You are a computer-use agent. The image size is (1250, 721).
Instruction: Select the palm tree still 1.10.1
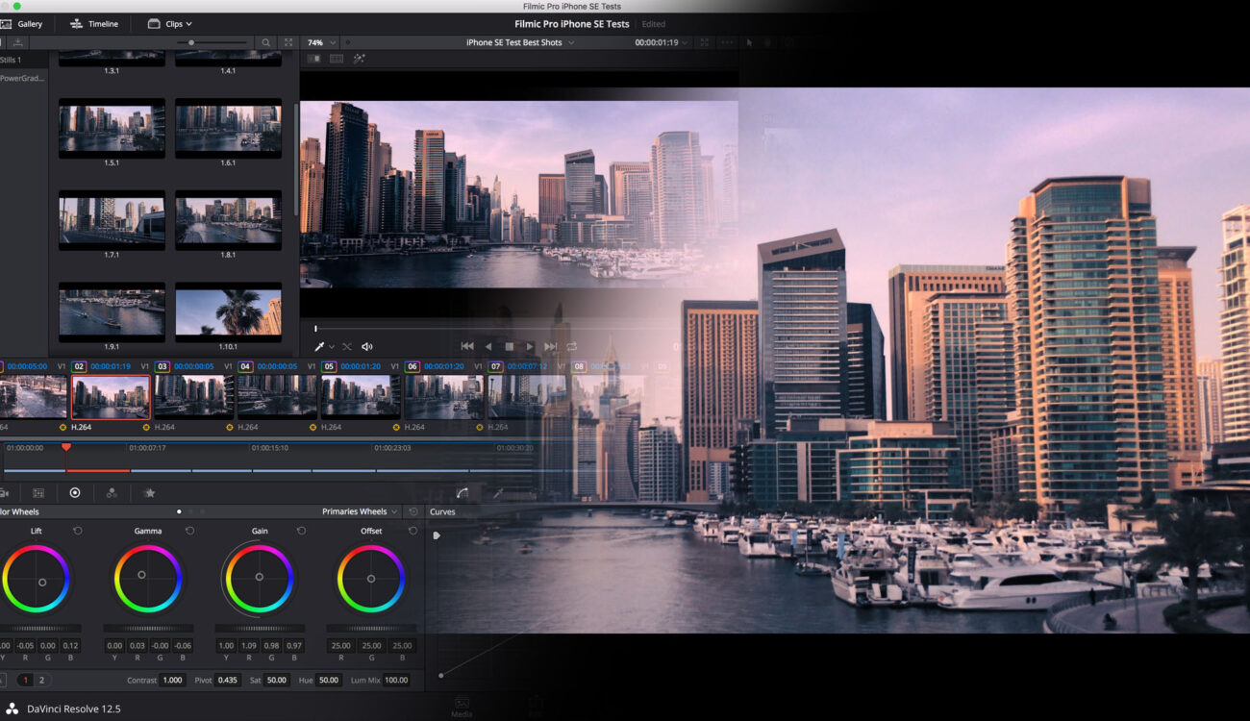tap(228, 311)
